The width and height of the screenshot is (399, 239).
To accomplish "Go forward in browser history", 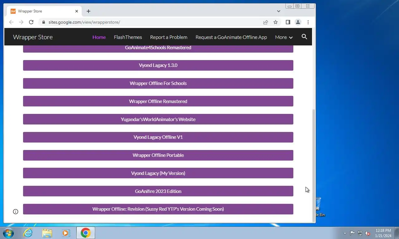I will click(21, 22).
